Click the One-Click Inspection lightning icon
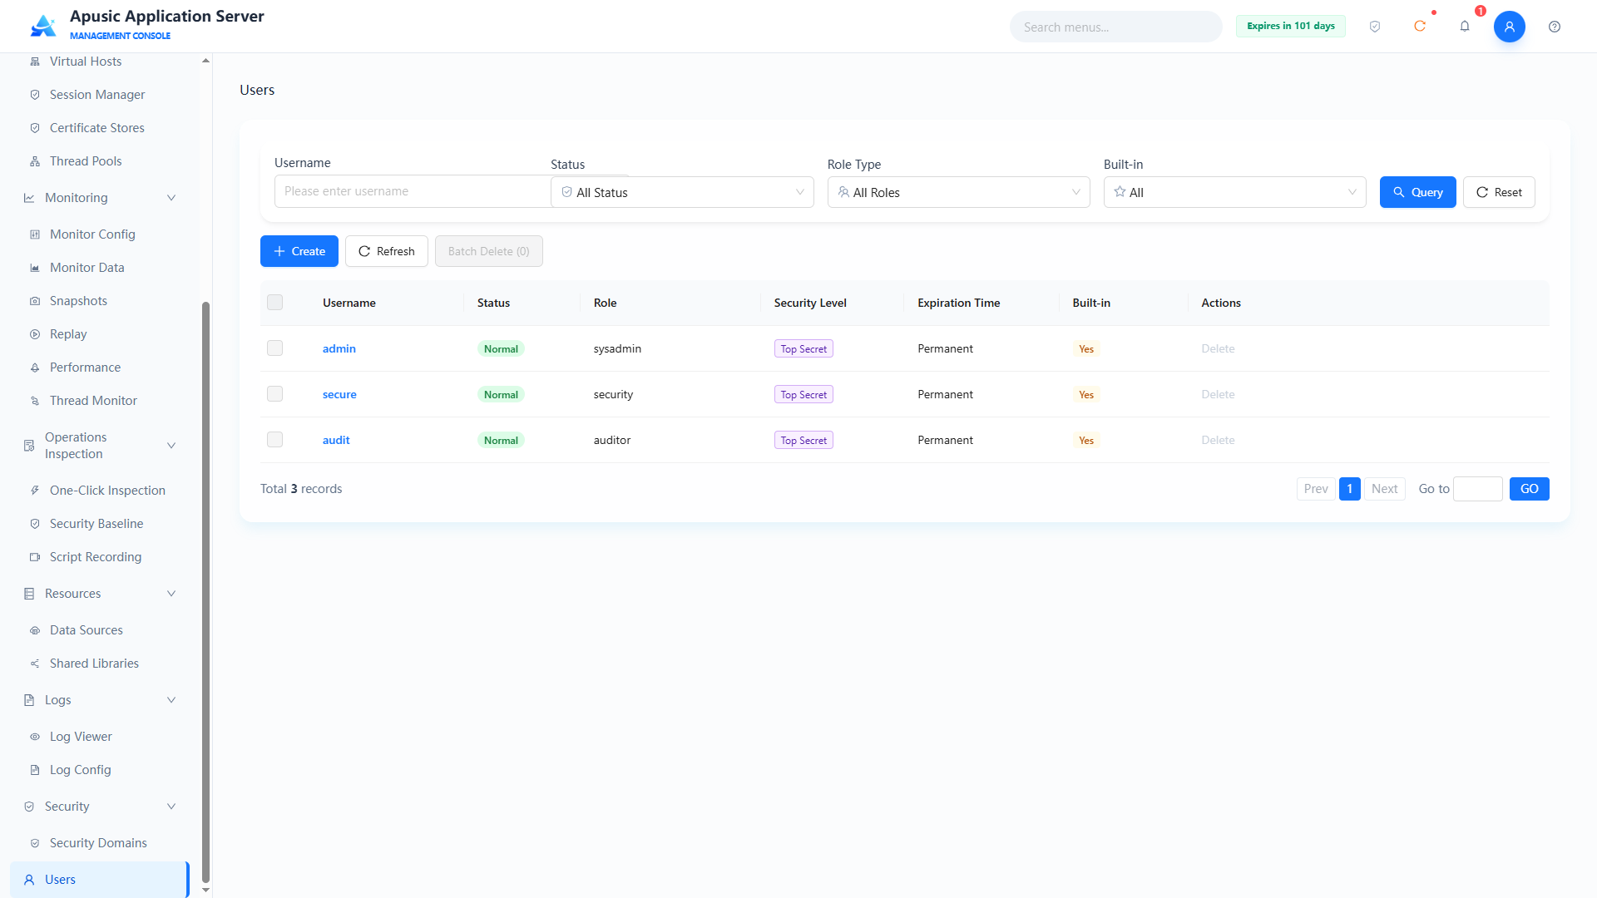The image size is (1597, 898). (x=35, y=491)
